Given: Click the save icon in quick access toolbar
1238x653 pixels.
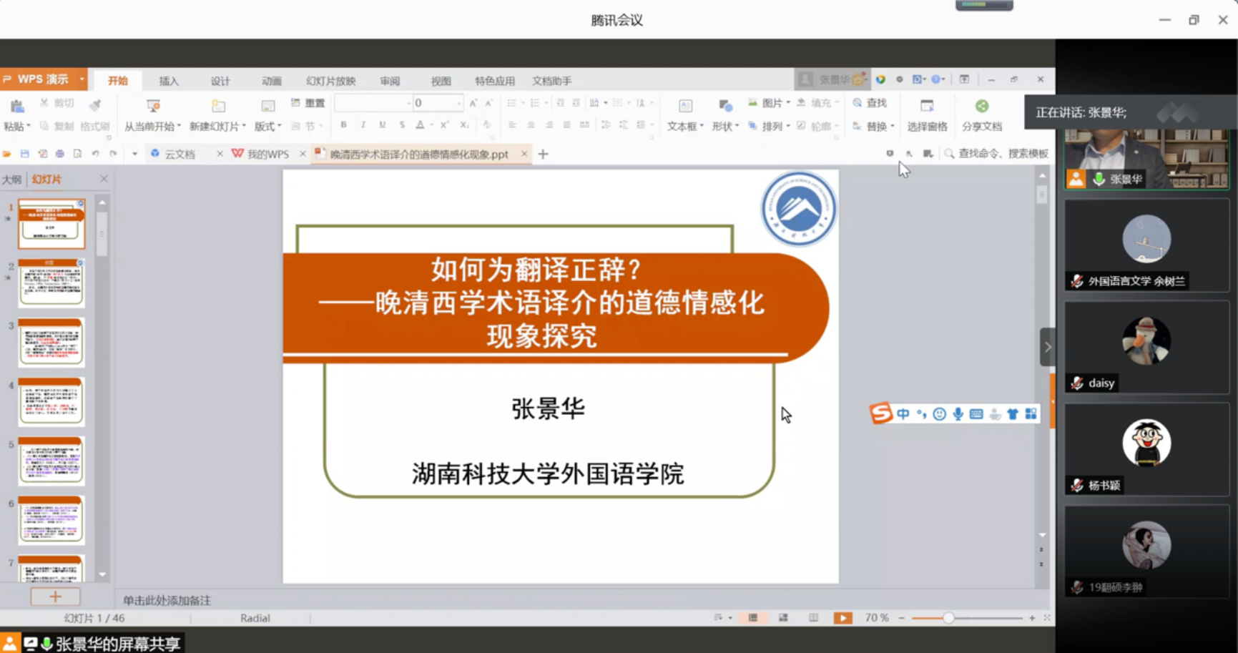Looking at the screenshot, I should tap(24, 154).
